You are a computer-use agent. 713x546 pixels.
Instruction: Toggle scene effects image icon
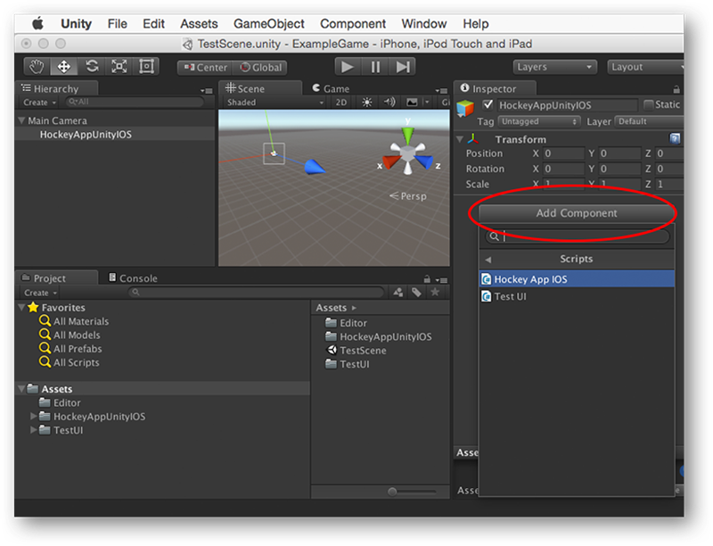pyautogui.click(x=412, y=103)
